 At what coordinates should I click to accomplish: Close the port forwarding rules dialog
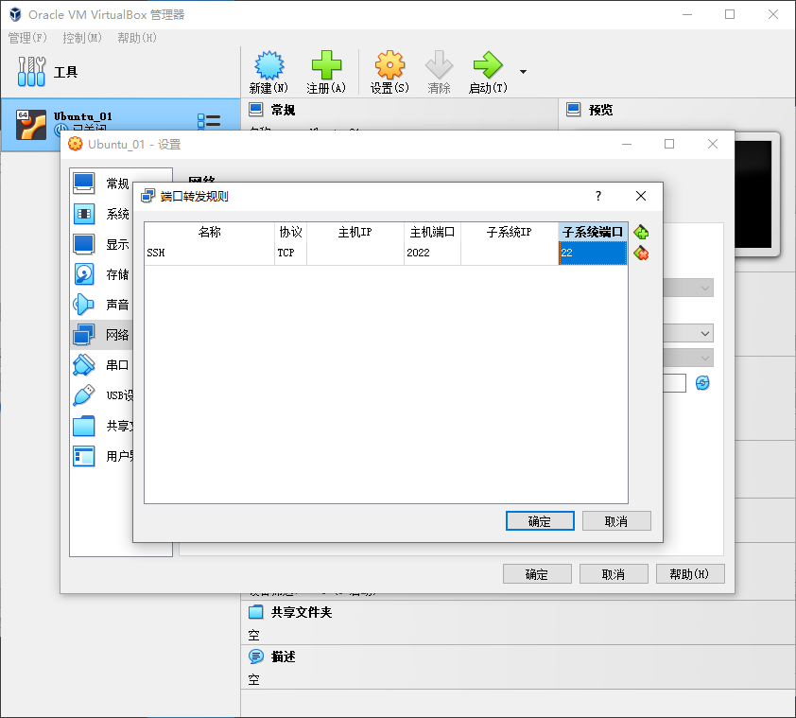pyautogui.click(x=641, y=196)
